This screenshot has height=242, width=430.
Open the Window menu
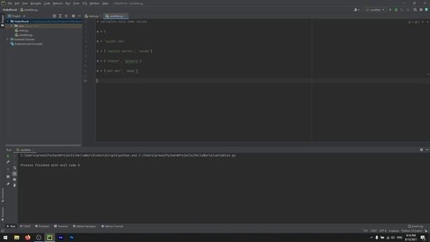point(95,3)
